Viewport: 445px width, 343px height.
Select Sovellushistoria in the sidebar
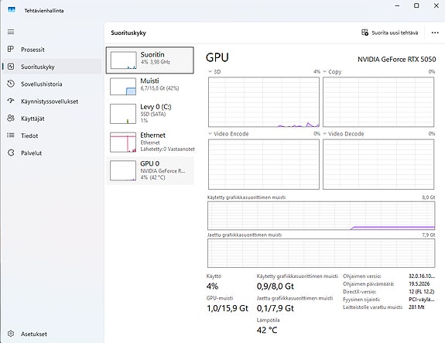click(52, 84)
